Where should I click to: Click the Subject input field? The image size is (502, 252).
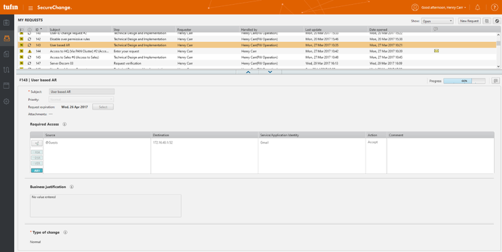tap(81, 91)
